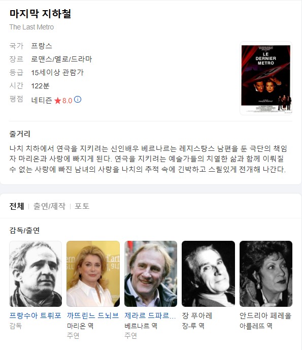Image resolution: width=302 pixels, height=350 pixels.
Task: Open actor 제라르 드파르... name link
Action: [x=150, y=315]
